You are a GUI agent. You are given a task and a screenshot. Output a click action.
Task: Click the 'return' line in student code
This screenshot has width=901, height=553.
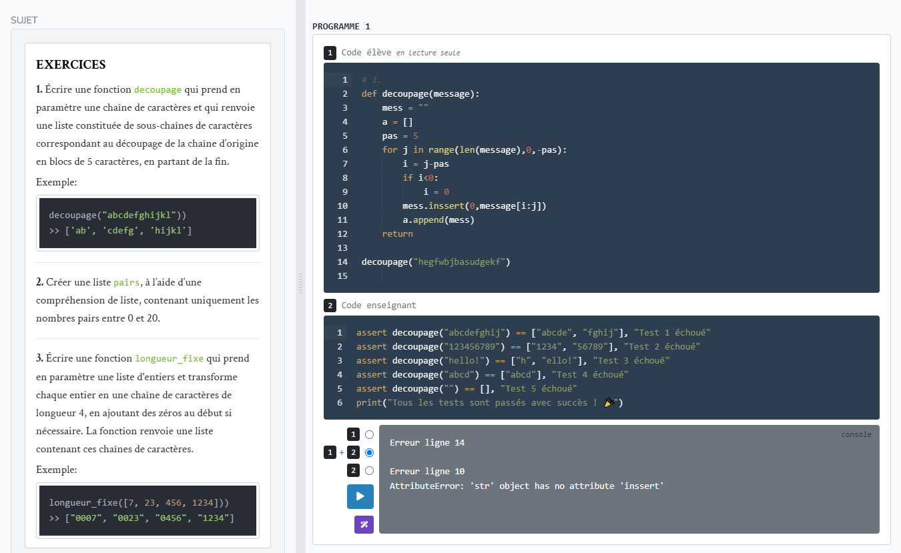pos(397,234)
